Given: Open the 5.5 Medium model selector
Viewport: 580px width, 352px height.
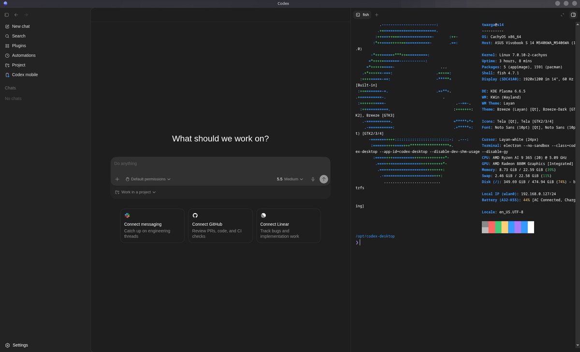Looking at the screenshot, I should click(290, 179).
